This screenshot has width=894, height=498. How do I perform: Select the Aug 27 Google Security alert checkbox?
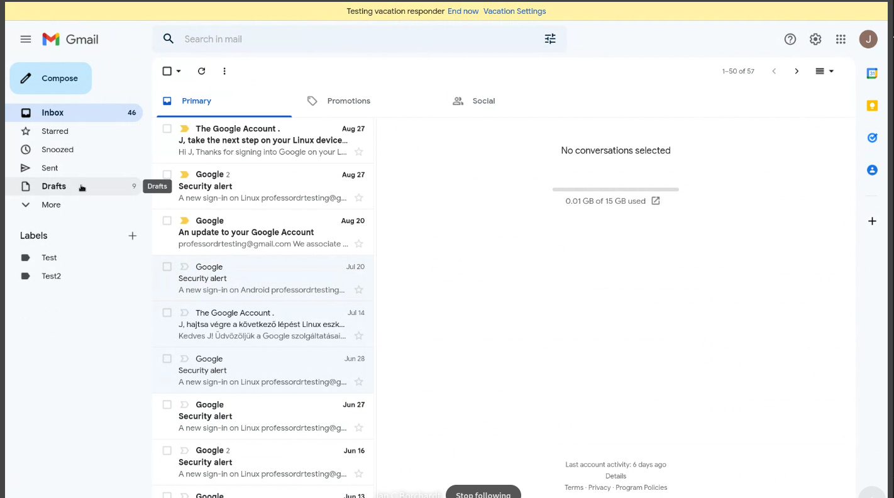pyautogui.click(x=167, y=174)
